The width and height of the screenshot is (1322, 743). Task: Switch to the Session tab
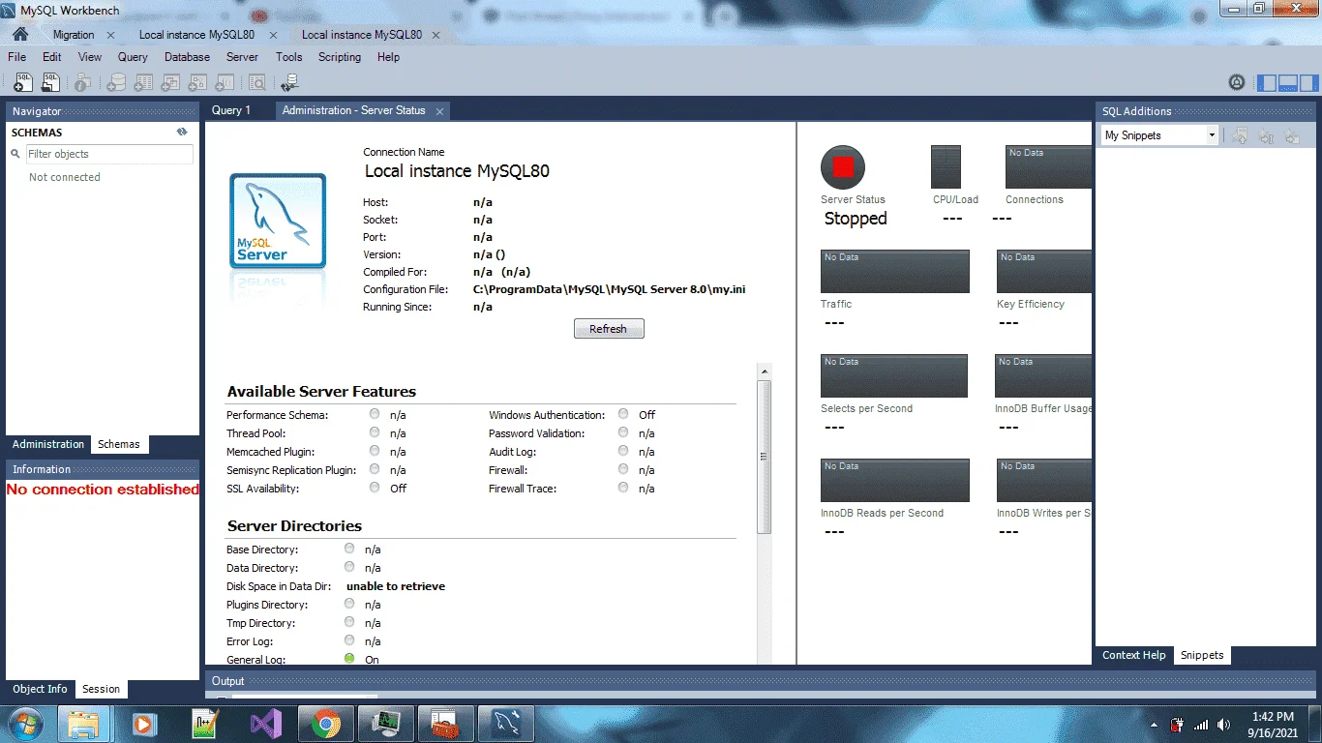101,689
